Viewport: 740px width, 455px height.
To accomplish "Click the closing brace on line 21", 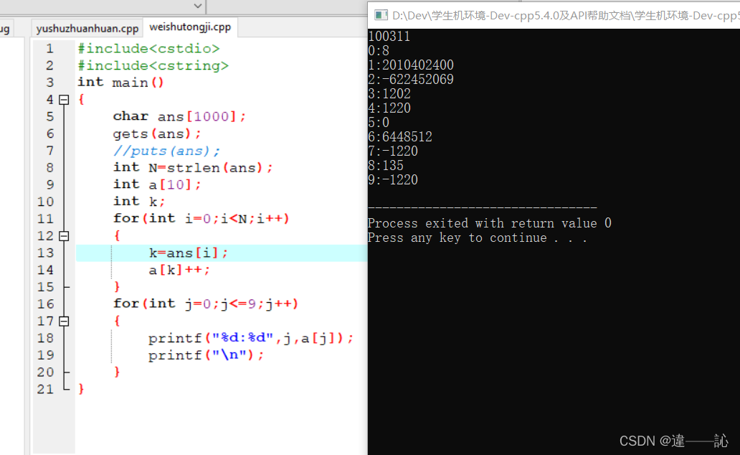I will (x=81, y=389).
